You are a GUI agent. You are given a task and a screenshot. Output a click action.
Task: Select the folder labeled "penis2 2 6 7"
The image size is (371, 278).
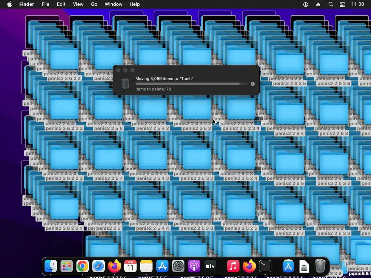[289, 214]
